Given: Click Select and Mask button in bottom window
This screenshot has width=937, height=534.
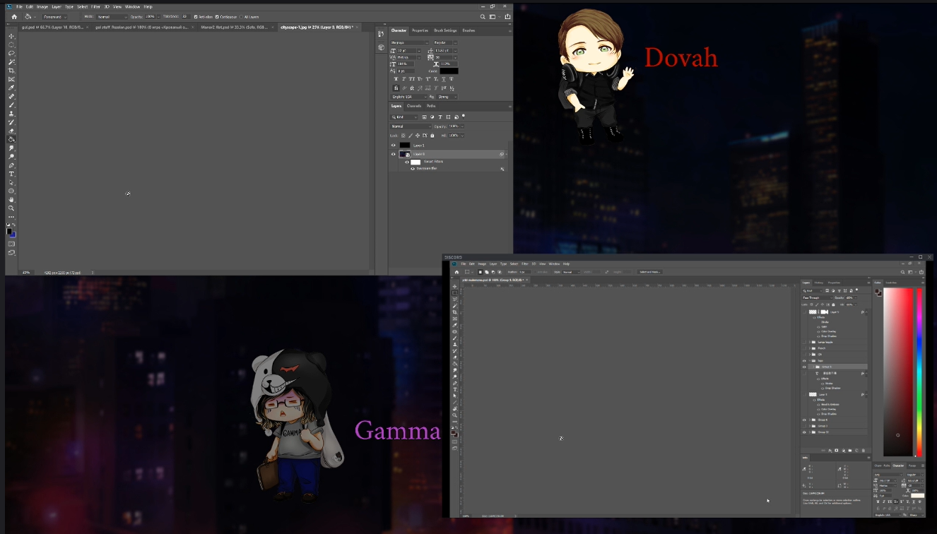Looking at the screenshot, I should click(649, 272).
